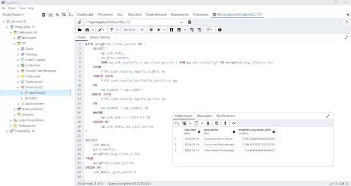Switch to the Dependencies tab
351x186 pixels.
pos(156,14)
